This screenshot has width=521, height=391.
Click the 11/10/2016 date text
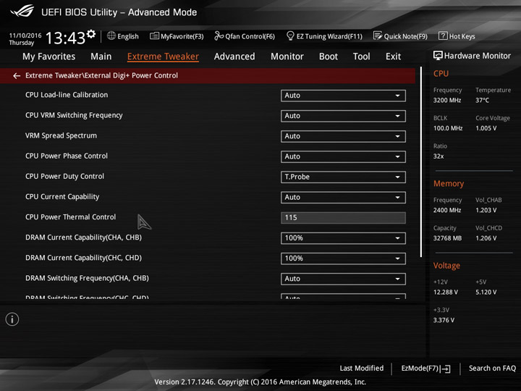[25, 35]
